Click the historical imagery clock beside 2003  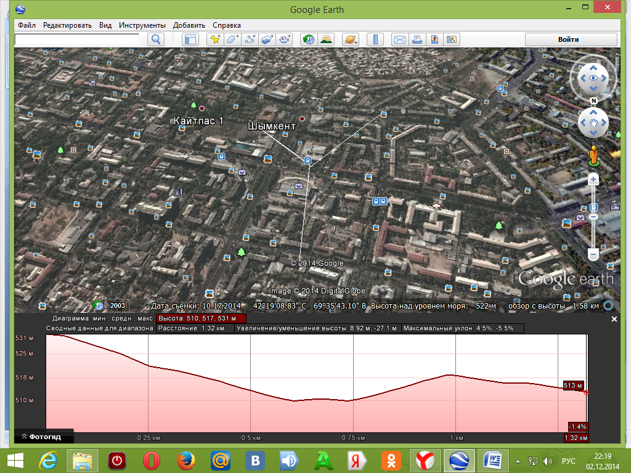[x=99, y=305]
